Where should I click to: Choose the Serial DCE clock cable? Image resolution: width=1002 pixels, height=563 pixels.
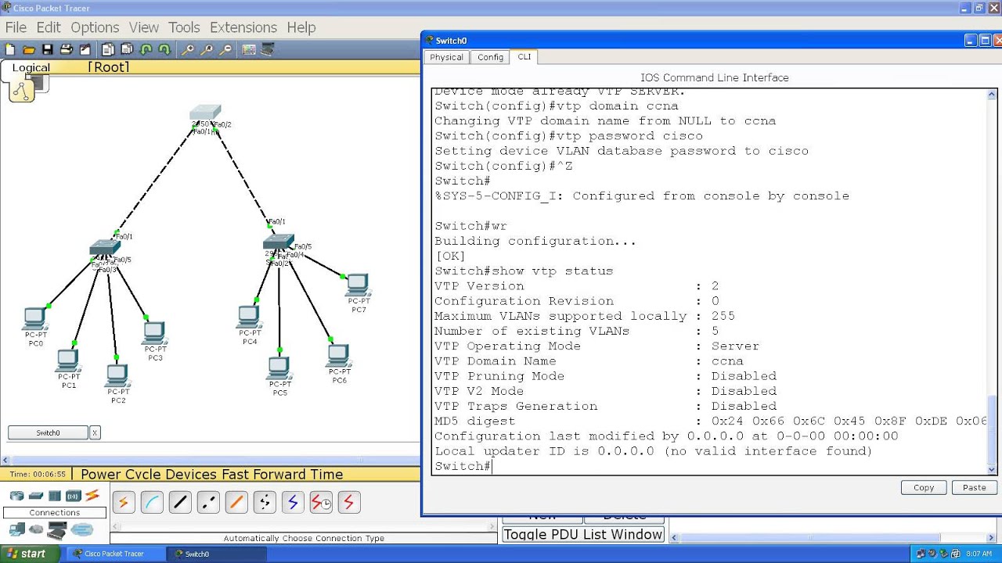click(321, 502)
